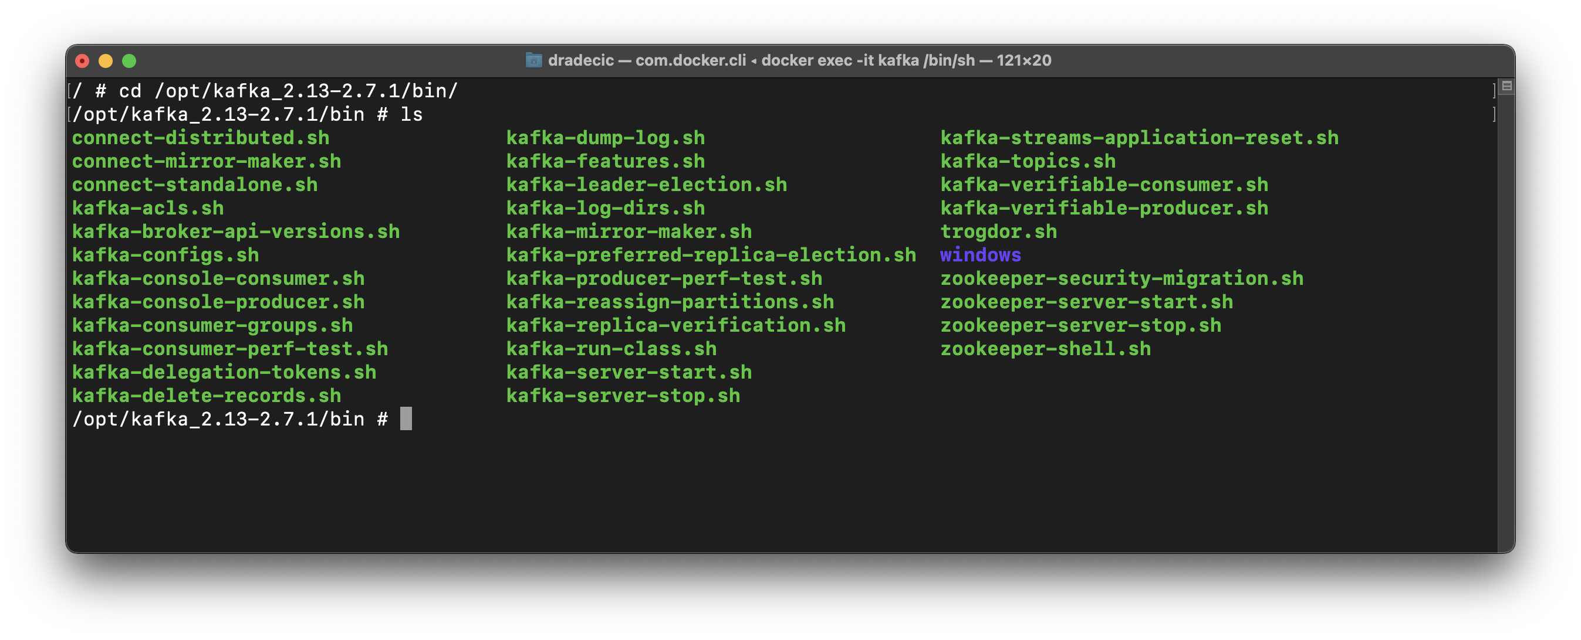
Task: Click the zookeeper-server-start.sh entry
Action: [1087, 302]
